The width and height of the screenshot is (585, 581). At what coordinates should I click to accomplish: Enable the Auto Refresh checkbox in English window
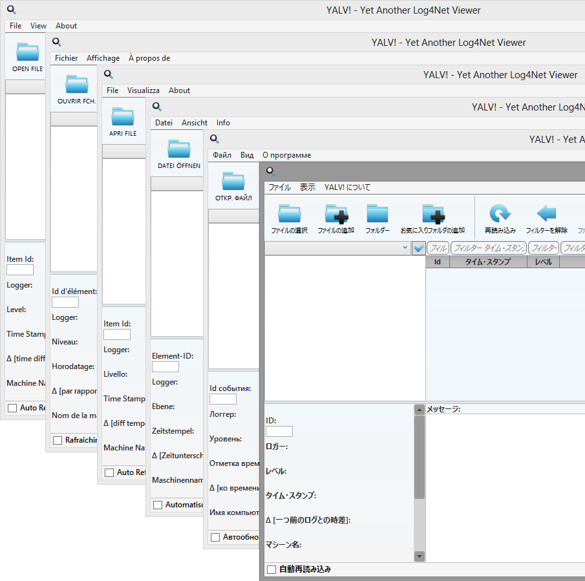(x=12, y=408)
